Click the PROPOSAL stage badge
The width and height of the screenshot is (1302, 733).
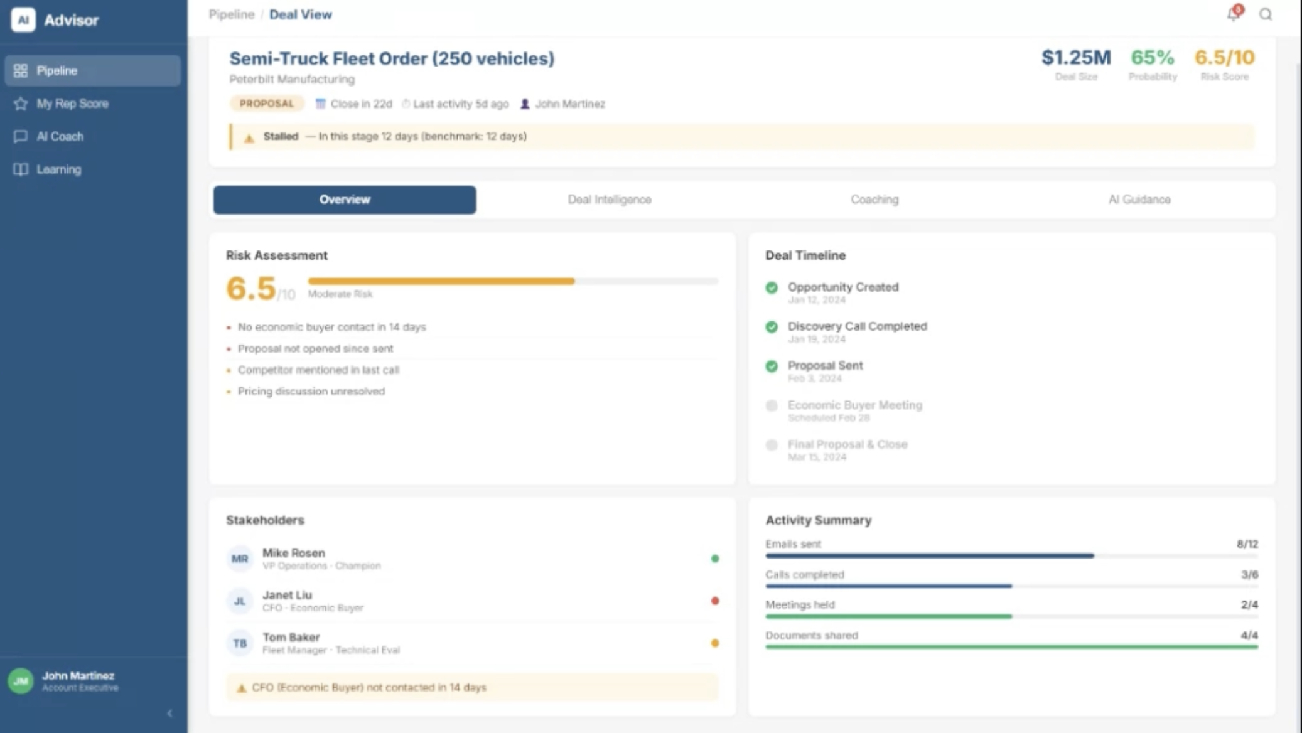[266, 104]
